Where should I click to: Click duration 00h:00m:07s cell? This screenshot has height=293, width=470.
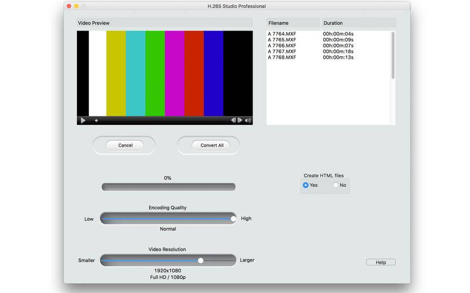(x=338, y=46)
